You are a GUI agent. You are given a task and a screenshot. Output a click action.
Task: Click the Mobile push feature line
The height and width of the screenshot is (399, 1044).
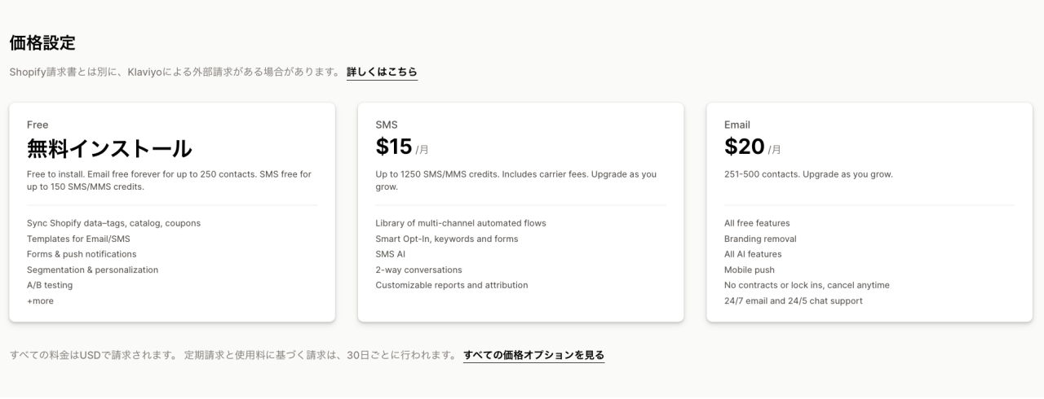point(750,270)
